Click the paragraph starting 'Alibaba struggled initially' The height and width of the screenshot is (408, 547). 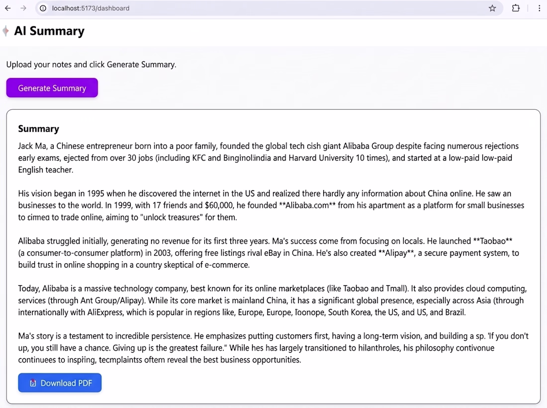point(269,253)
